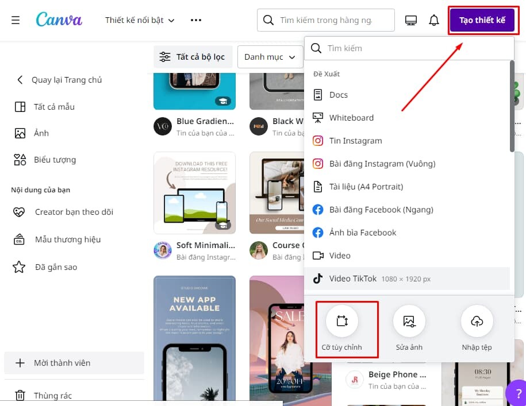
Task: Click the dropdown panel scrollbar
Action: click(512, 106)
